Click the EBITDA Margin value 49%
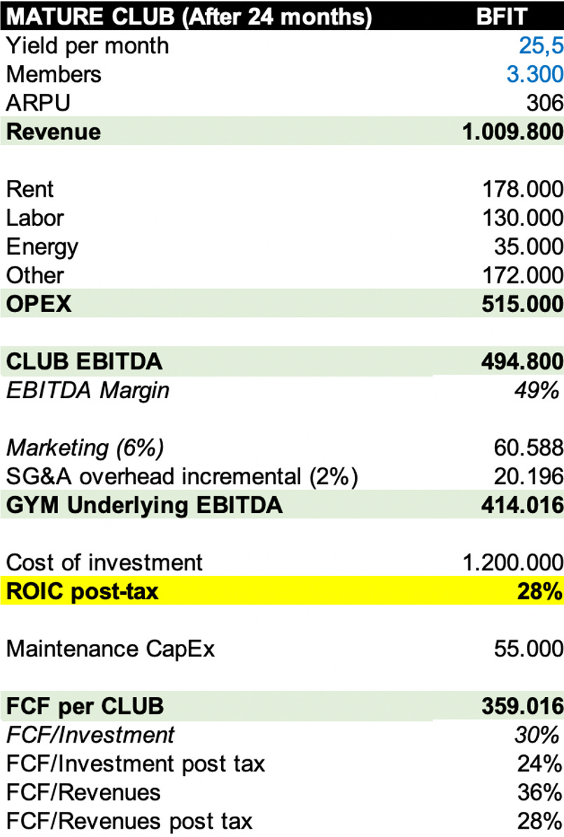This screenshot has height=837, width=564. tap(537, 391)
